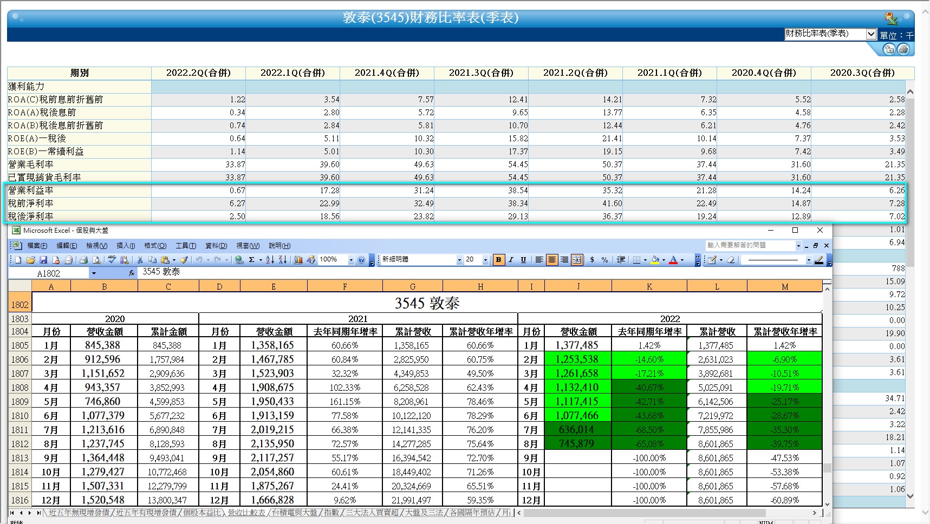Open the Paste options dropdown arrow
930x524 pixels.
click(174, 260)
